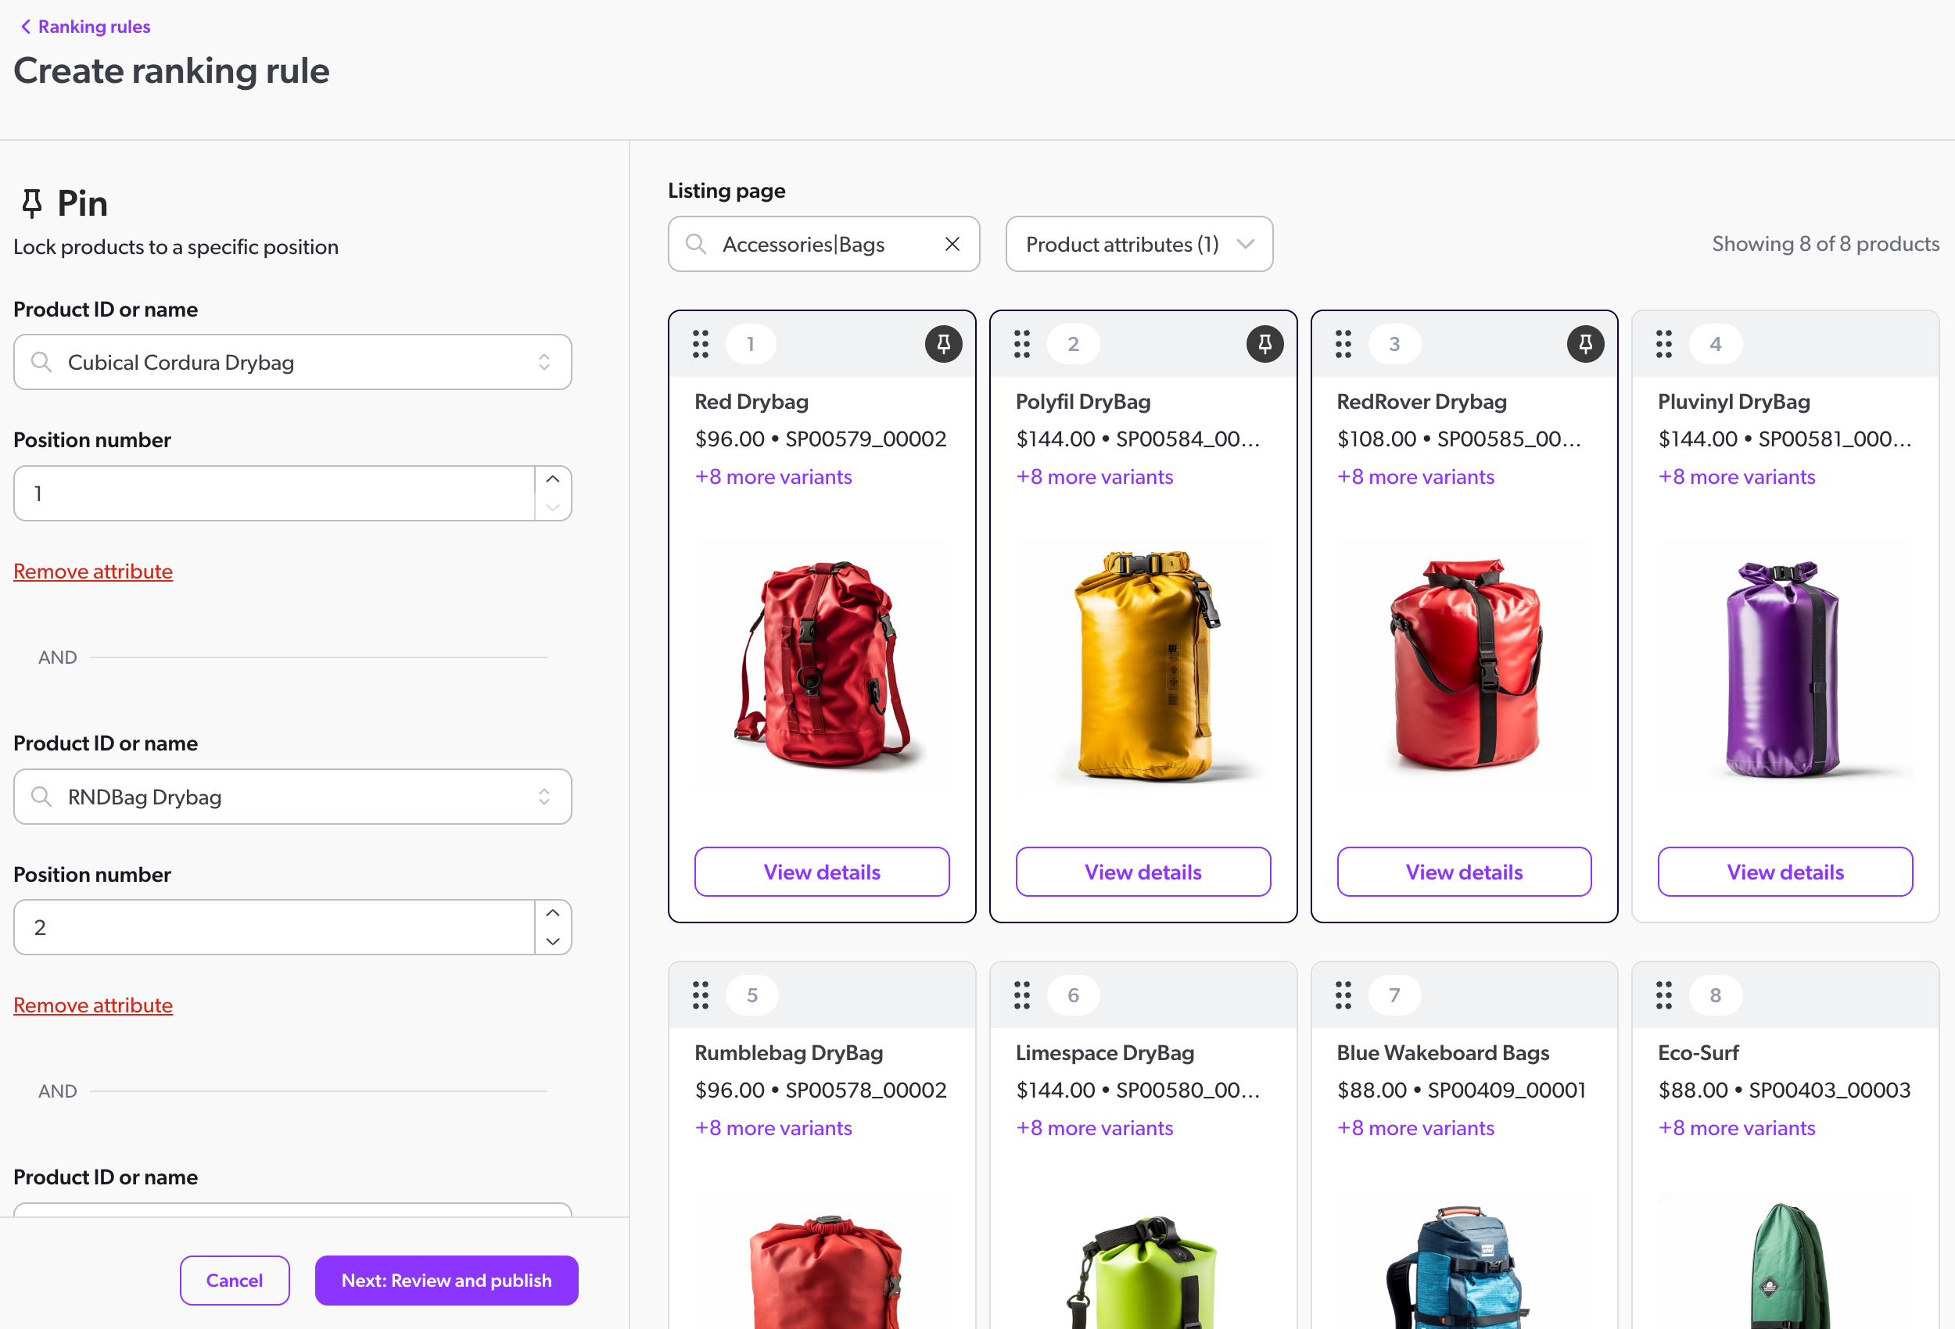Remove the RNDBag Drybag attribute
The image size is (1955, 1329).
pyautogui.click(x=92, y=1005)
